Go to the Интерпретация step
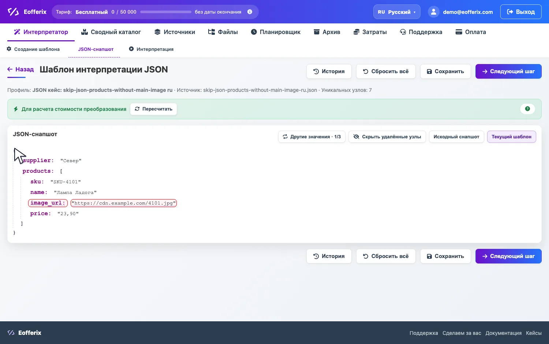The width and height of the screenshot is (549, 344). [151, 49]
